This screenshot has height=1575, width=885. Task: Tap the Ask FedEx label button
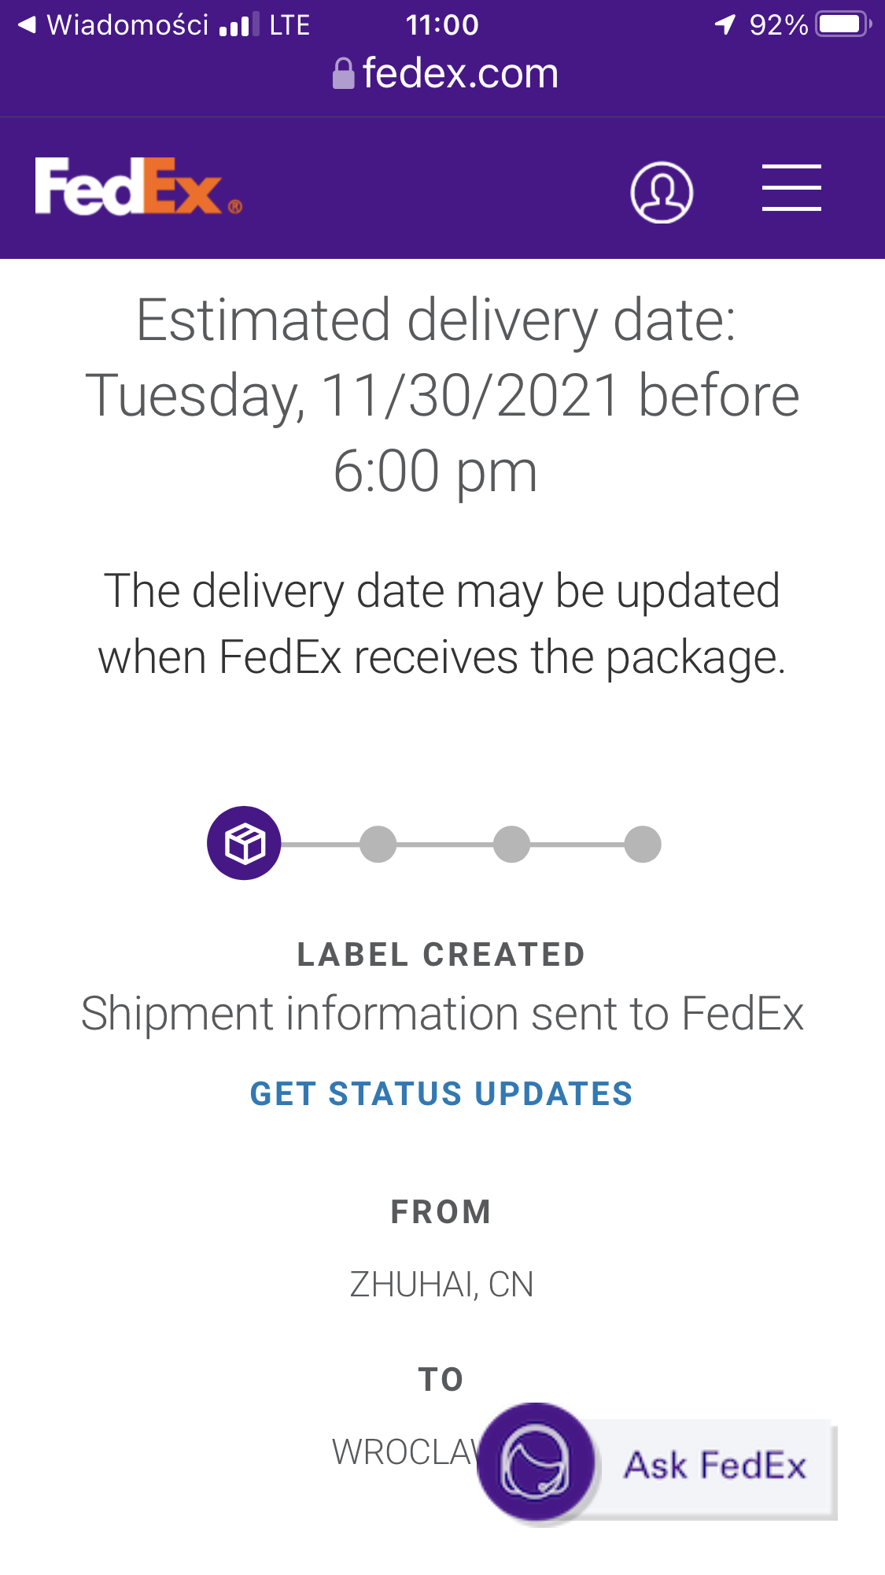(x=715, y=1466)
